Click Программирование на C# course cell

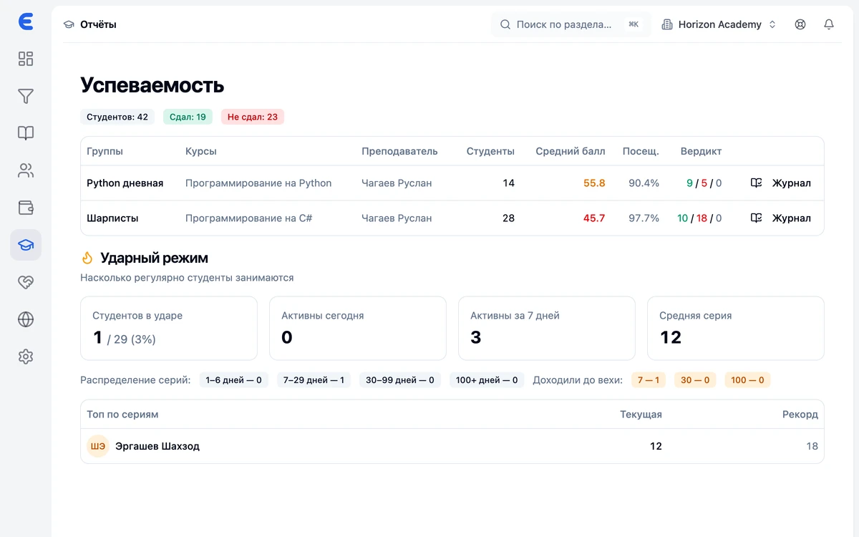point(249,218)
